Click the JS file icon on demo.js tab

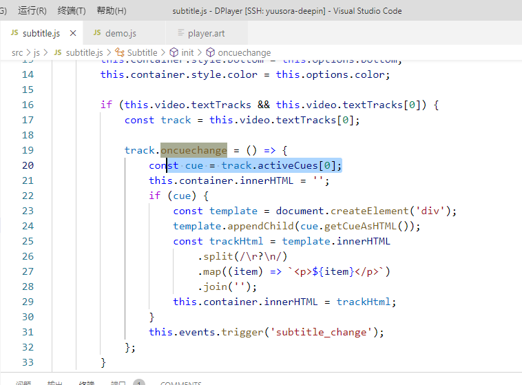97,32
